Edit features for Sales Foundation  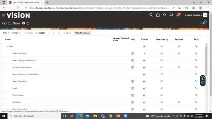coord(179,54)
